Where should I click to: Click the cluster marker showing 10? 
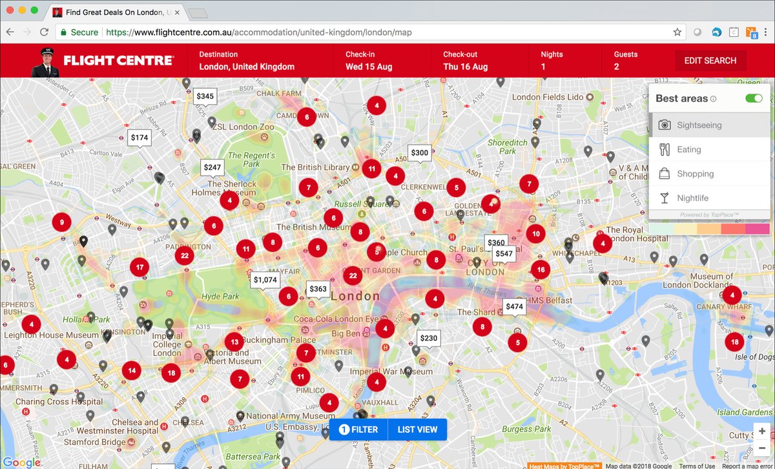pyautogui.click(x=535, y=234)
